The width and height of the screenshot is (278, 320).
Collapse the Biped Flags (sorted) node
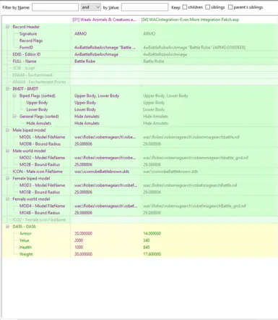click(x=14, y=96)
